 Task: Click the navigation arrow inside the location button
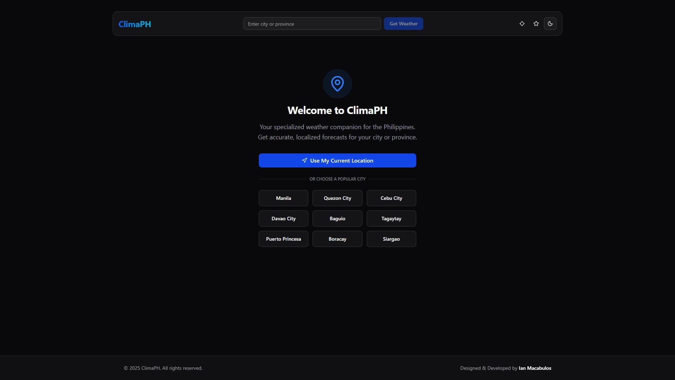pyautogui.click(x=305, y=160)
